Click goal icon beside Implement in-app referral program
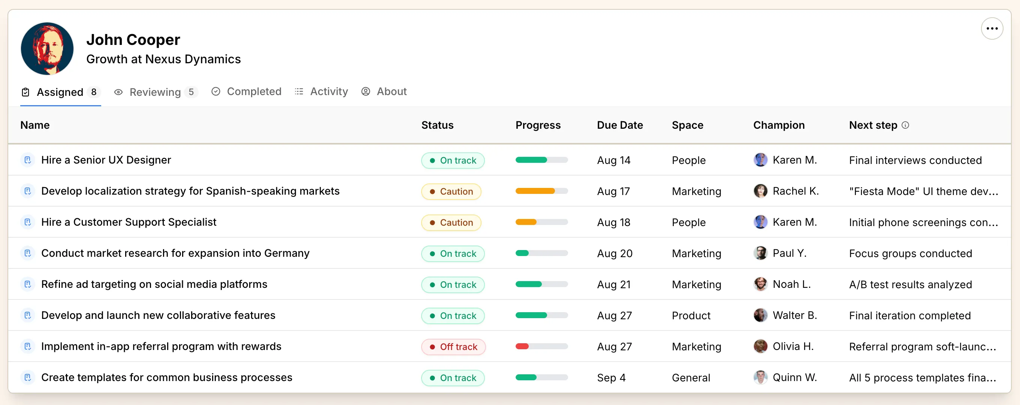 (28, 346)
